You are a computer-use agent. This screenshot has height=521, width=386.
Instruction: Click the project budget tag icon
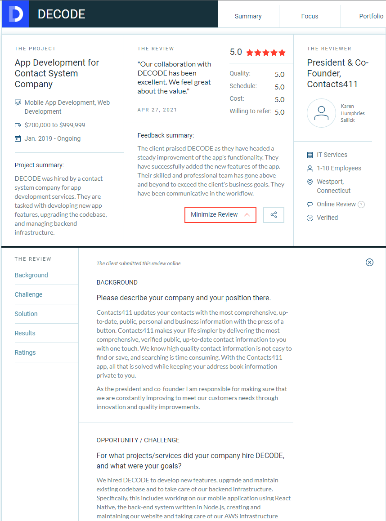[x=18, y=125]
